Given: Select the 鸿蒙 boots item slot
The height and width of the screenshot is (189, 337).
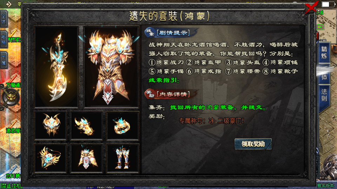Looking at the screenshot, I should tap(123, 158).
